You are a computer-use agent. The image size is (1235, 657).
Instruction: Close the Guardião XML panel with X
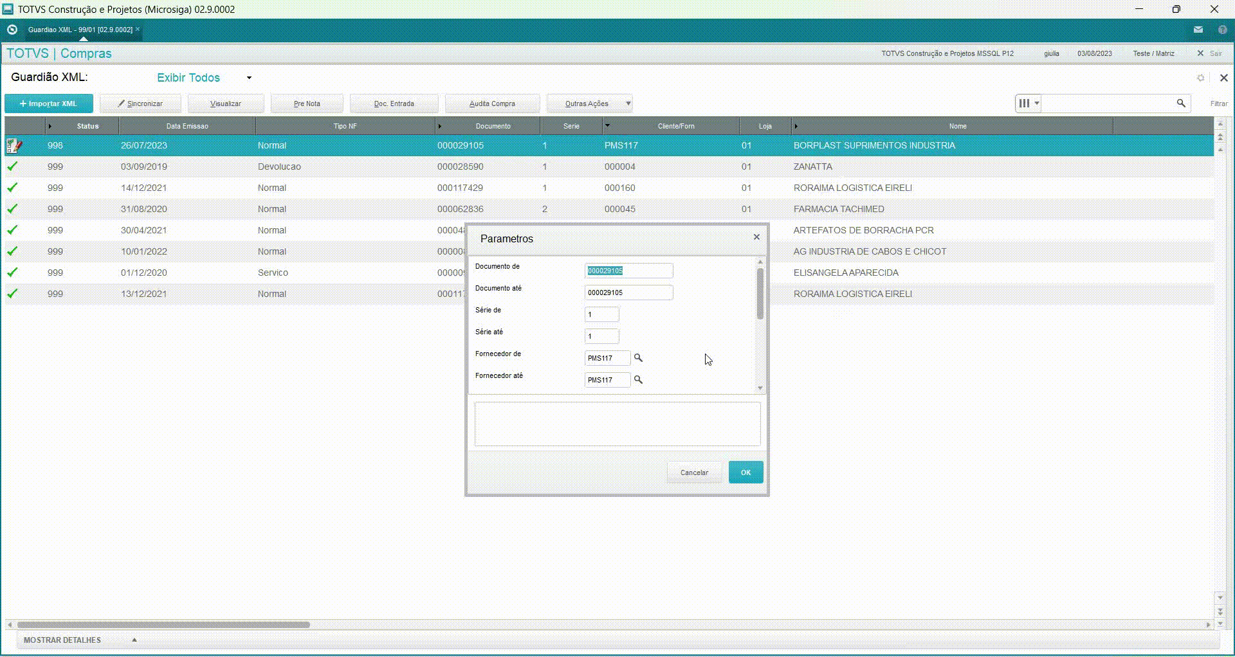pyautogui.click(x=1223, y=78)
